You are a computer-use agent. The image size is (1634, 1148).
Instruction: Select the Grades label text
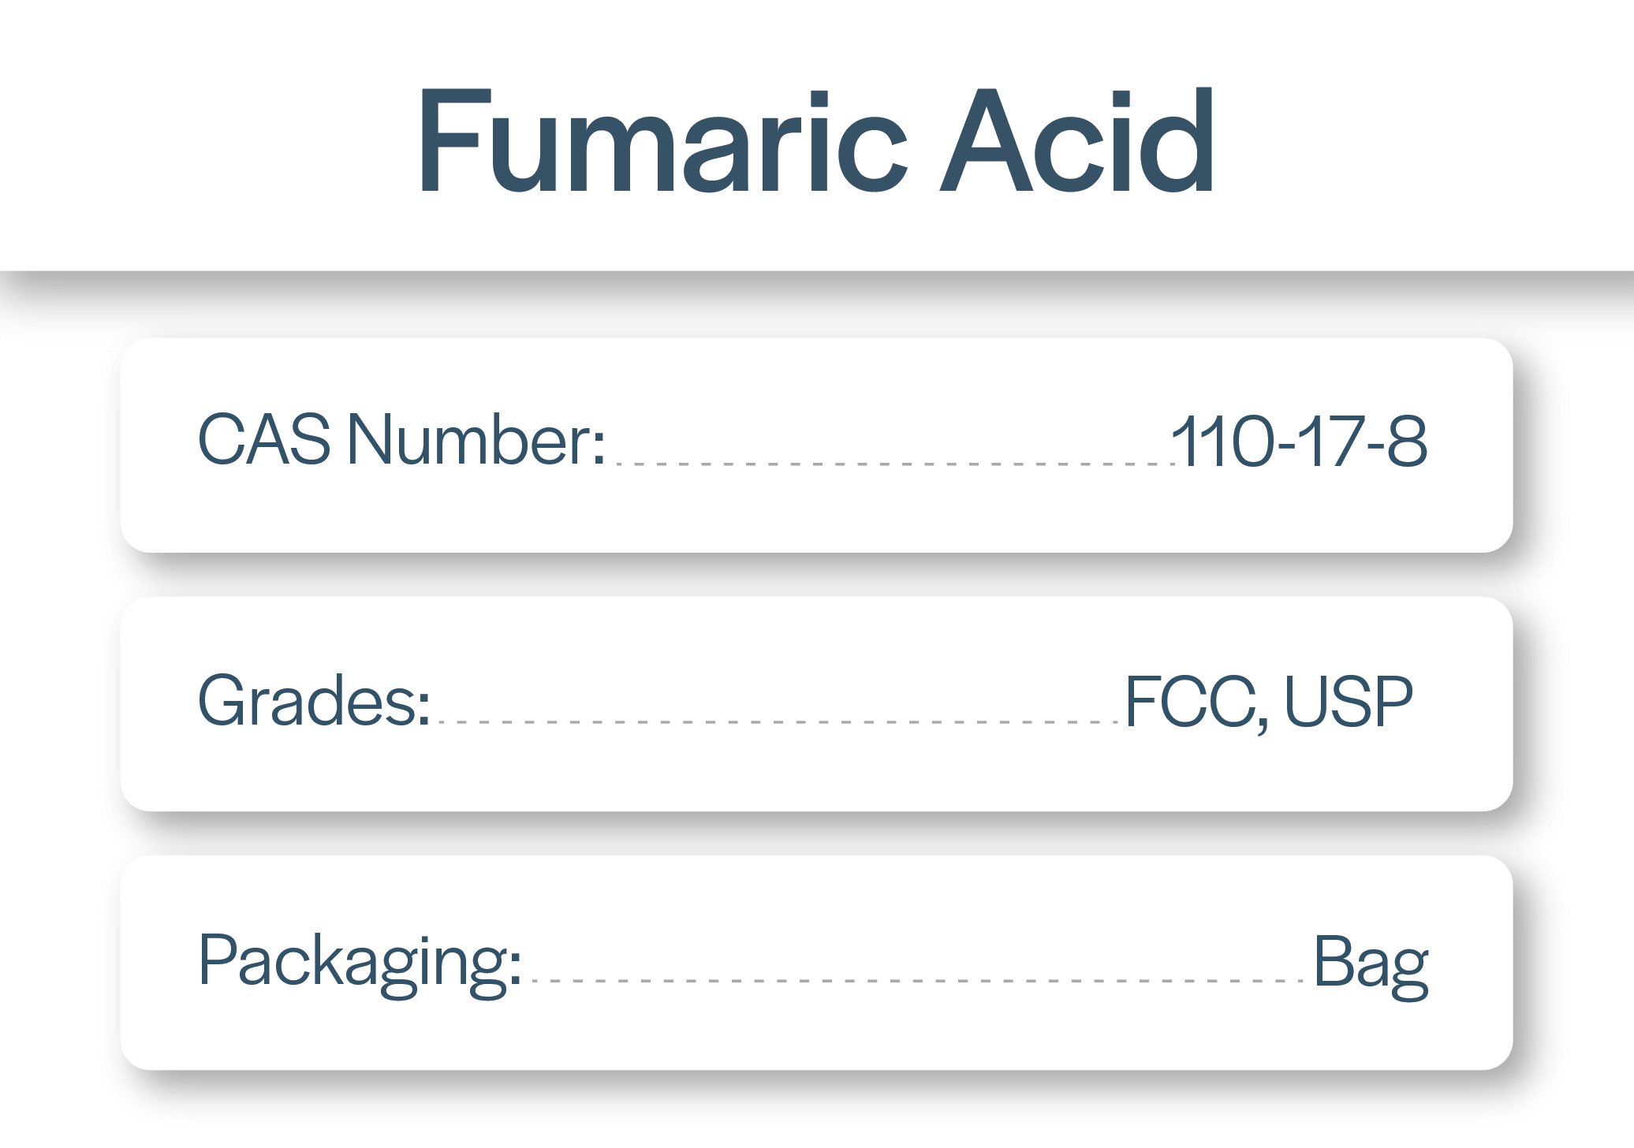click(314, 699)
